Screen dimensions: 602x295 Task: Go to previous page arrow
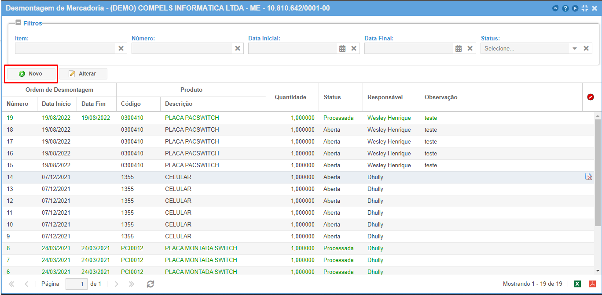(x=26, y=284)
